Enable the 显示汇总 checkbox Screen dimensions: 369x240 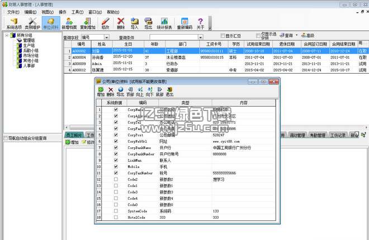pyautogui.click(x=223, y=36)
